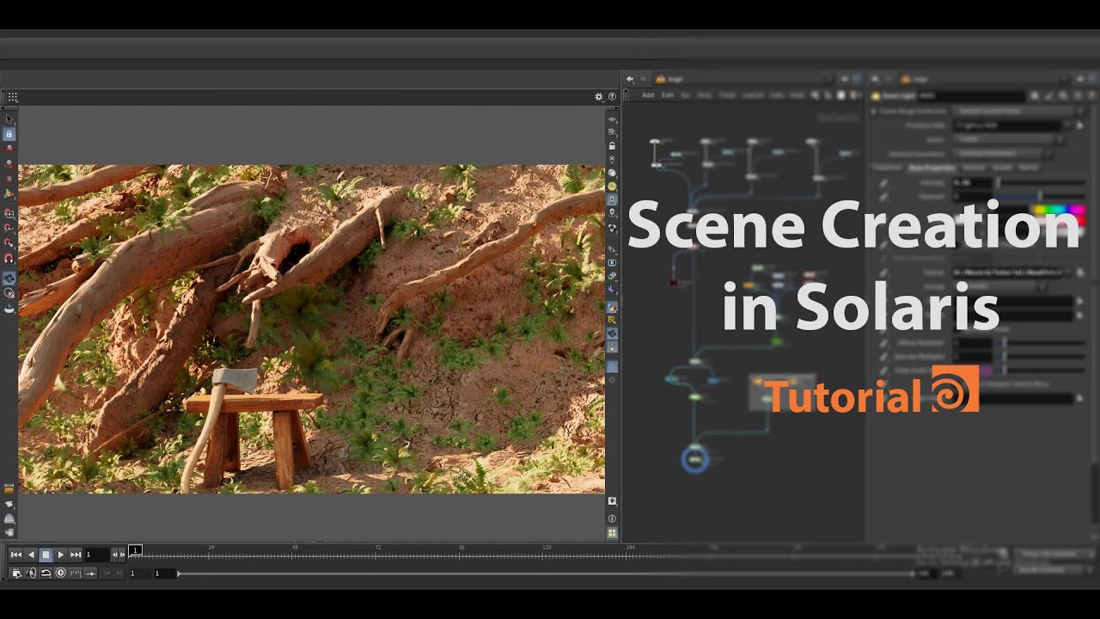Enable curve snapping magnet icon

(x=9, y=228)
